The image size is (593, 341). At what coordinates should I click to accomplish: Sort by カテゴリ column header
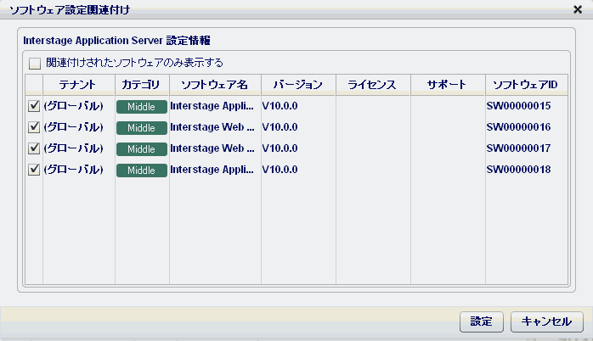tap(142, 85)
